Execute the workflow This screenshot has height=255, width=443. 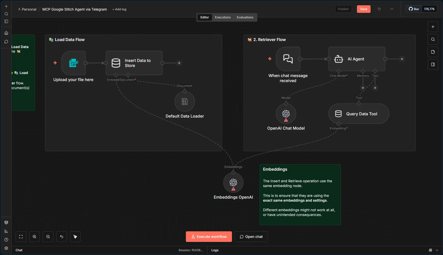209,237
